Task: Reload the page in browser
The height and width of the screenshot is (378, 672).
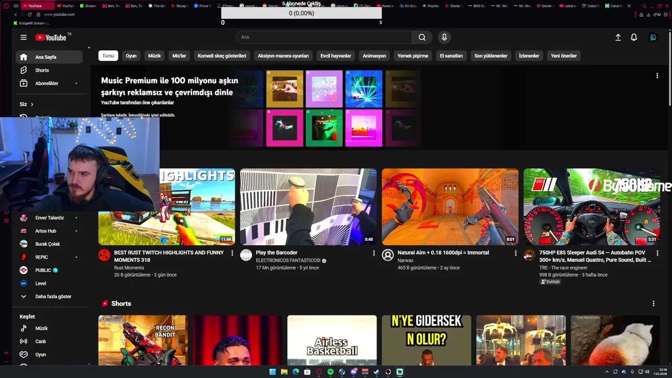Action: (x=29, y=15)
